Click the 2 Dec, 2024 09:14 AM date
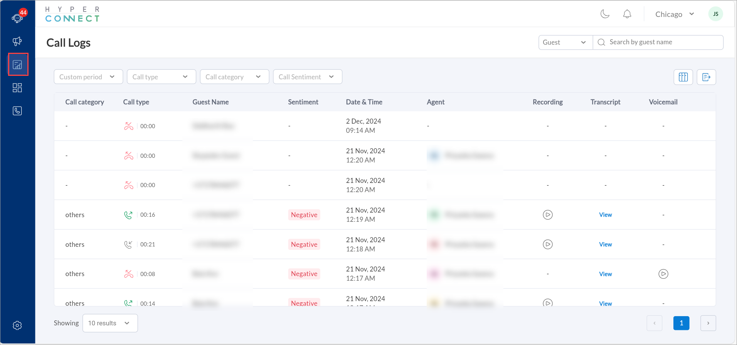The image size is (737, 345). click(363, 126)
